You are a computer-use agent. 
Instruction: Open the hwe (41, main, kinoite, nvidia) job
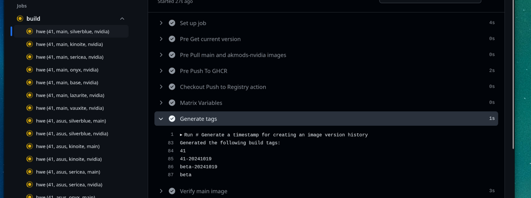70,44
